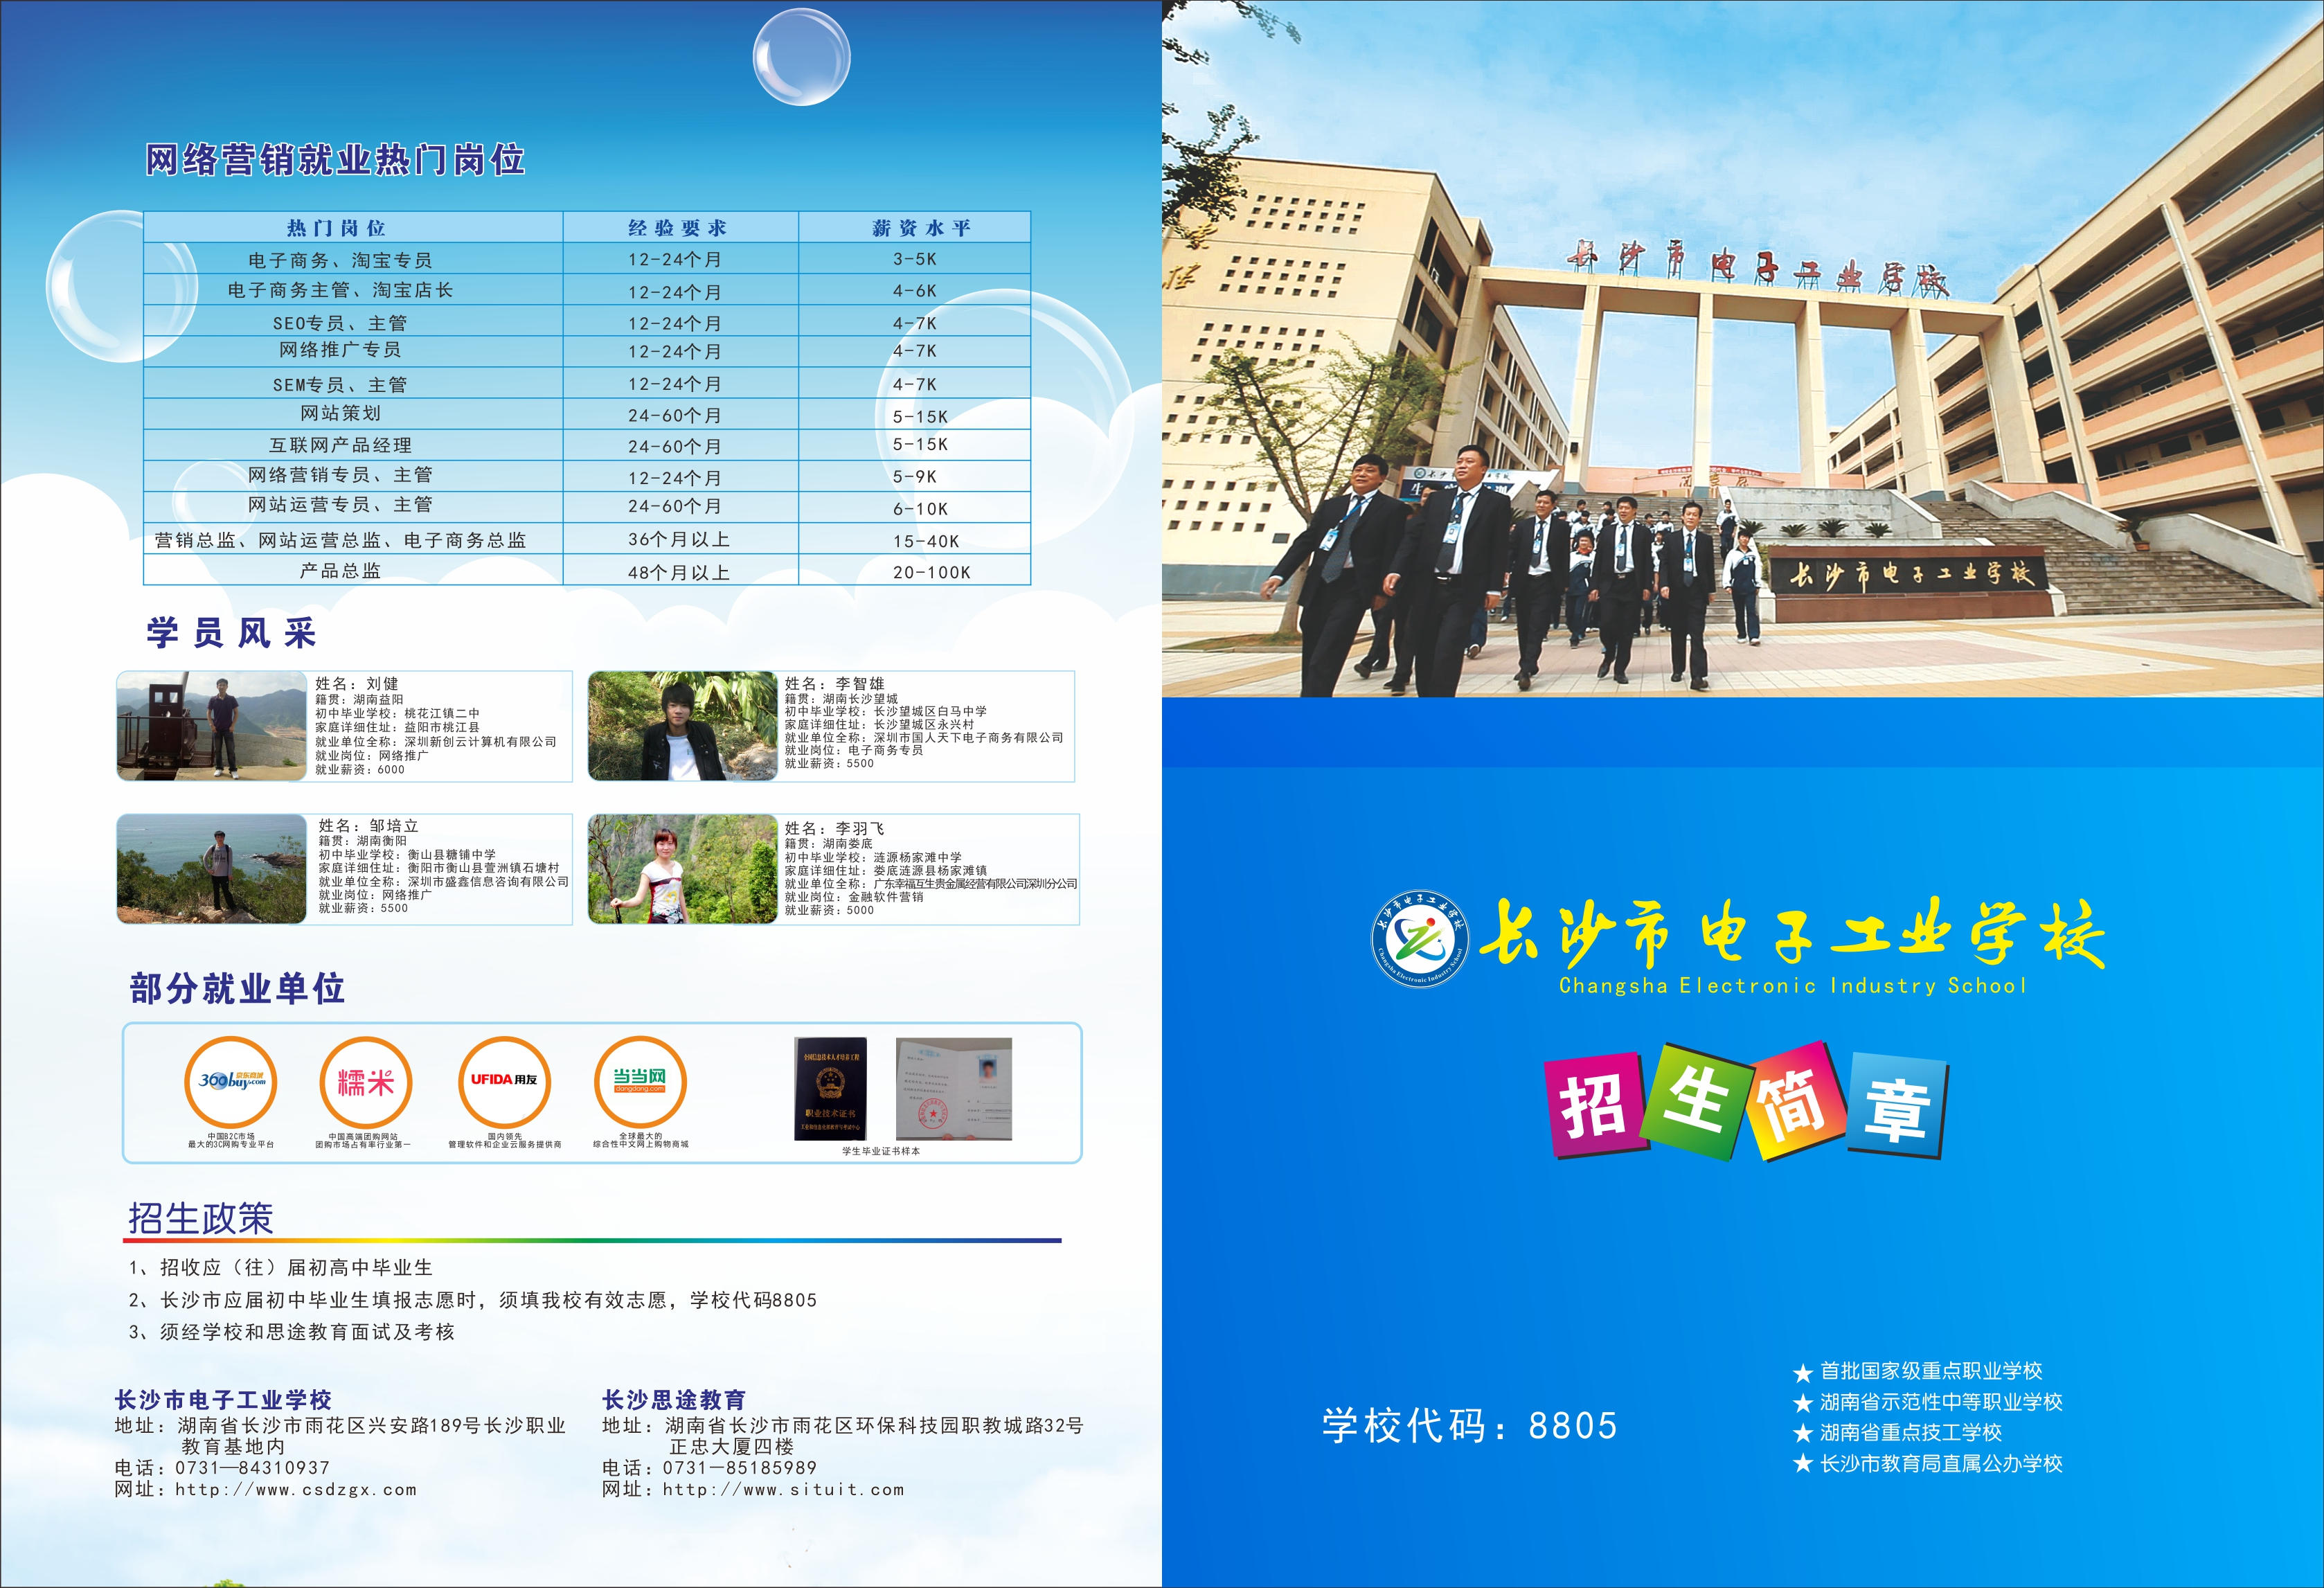Select 刘健's student photo thumbnail

click(x=211, y=726)
